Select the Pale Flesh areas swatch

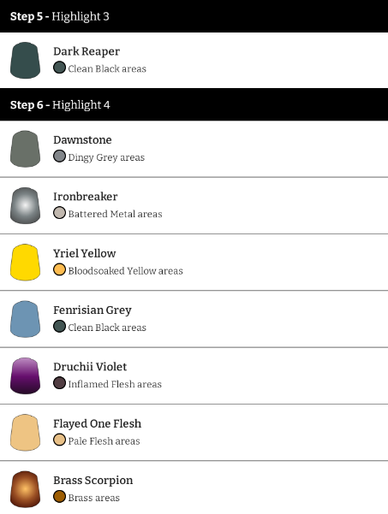(59, 440)
